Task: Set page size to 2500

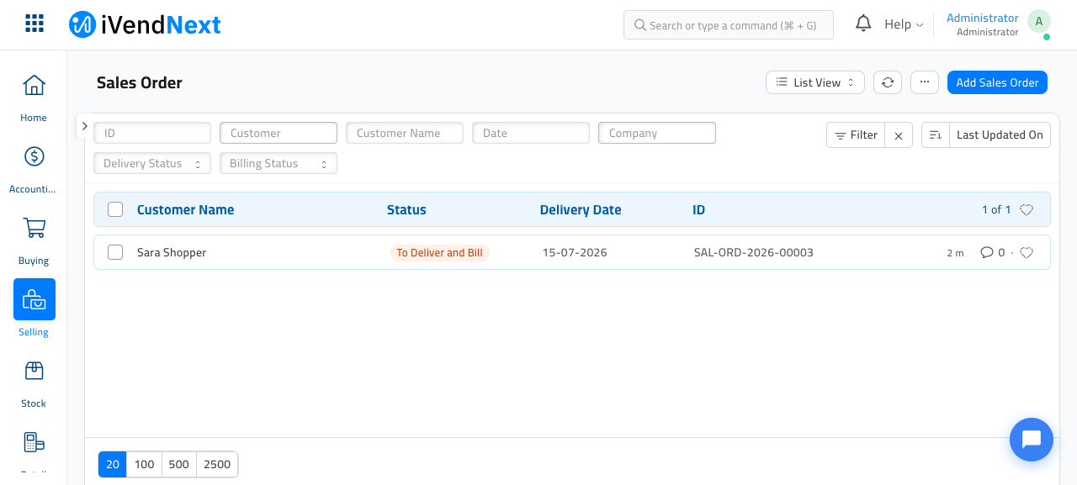Action: pos(217,464)
